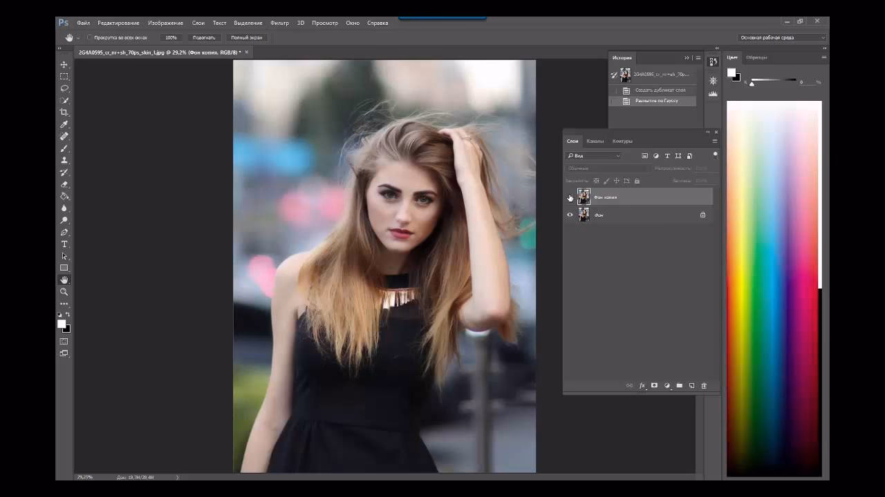Select the Move tool
Viewport: 885px width, 497px height.
point(64,64)
